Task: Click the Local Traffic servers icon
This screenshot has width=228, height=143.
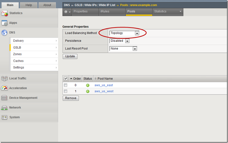Action: (4, 78)
